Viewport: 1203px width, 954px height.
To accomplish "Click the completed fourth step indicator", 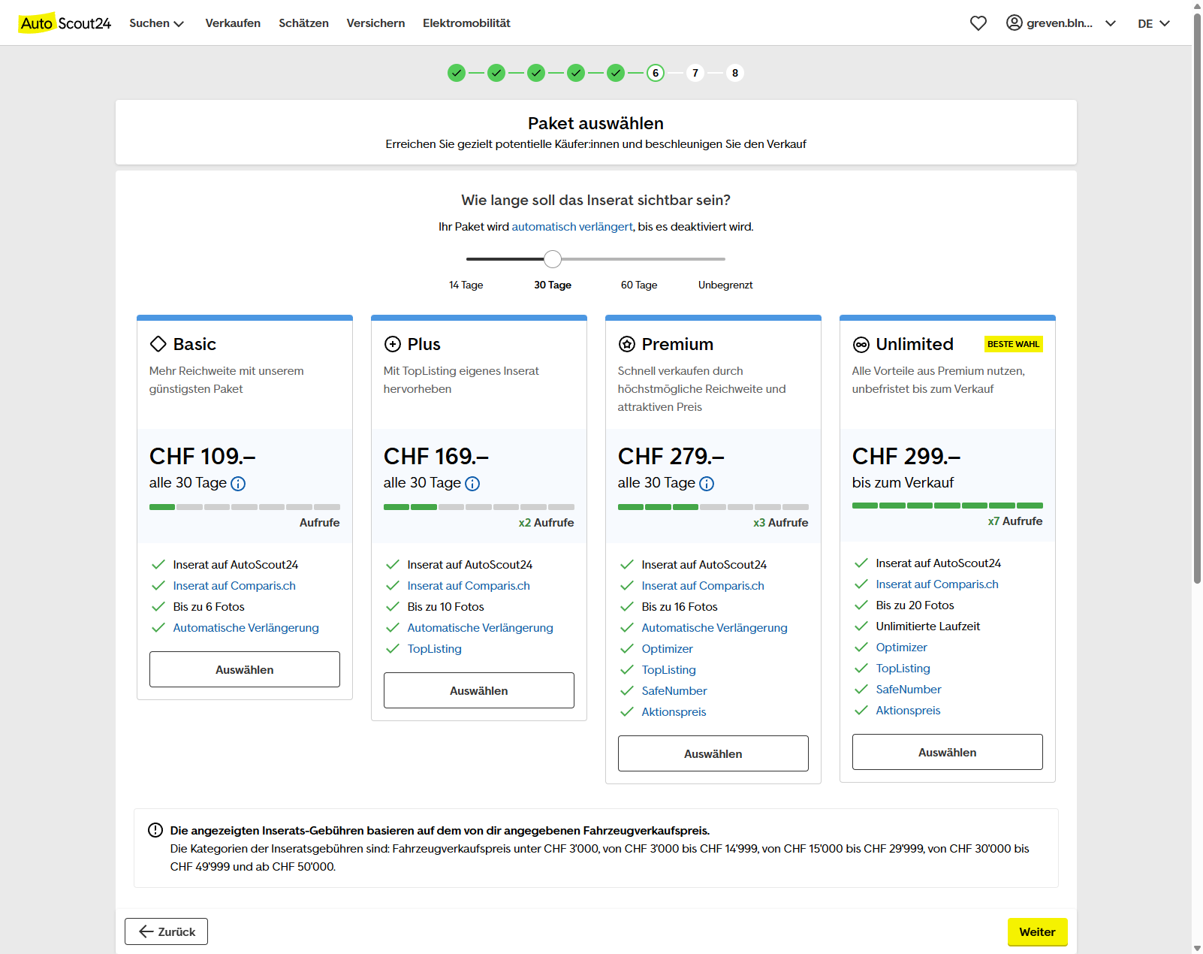I will 576,73.
